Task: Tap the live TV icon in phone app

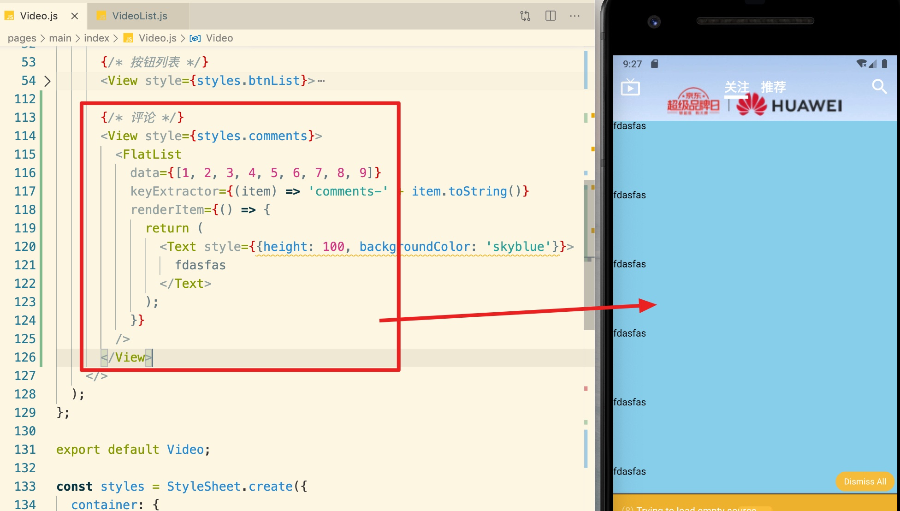Action: point(630,87)
